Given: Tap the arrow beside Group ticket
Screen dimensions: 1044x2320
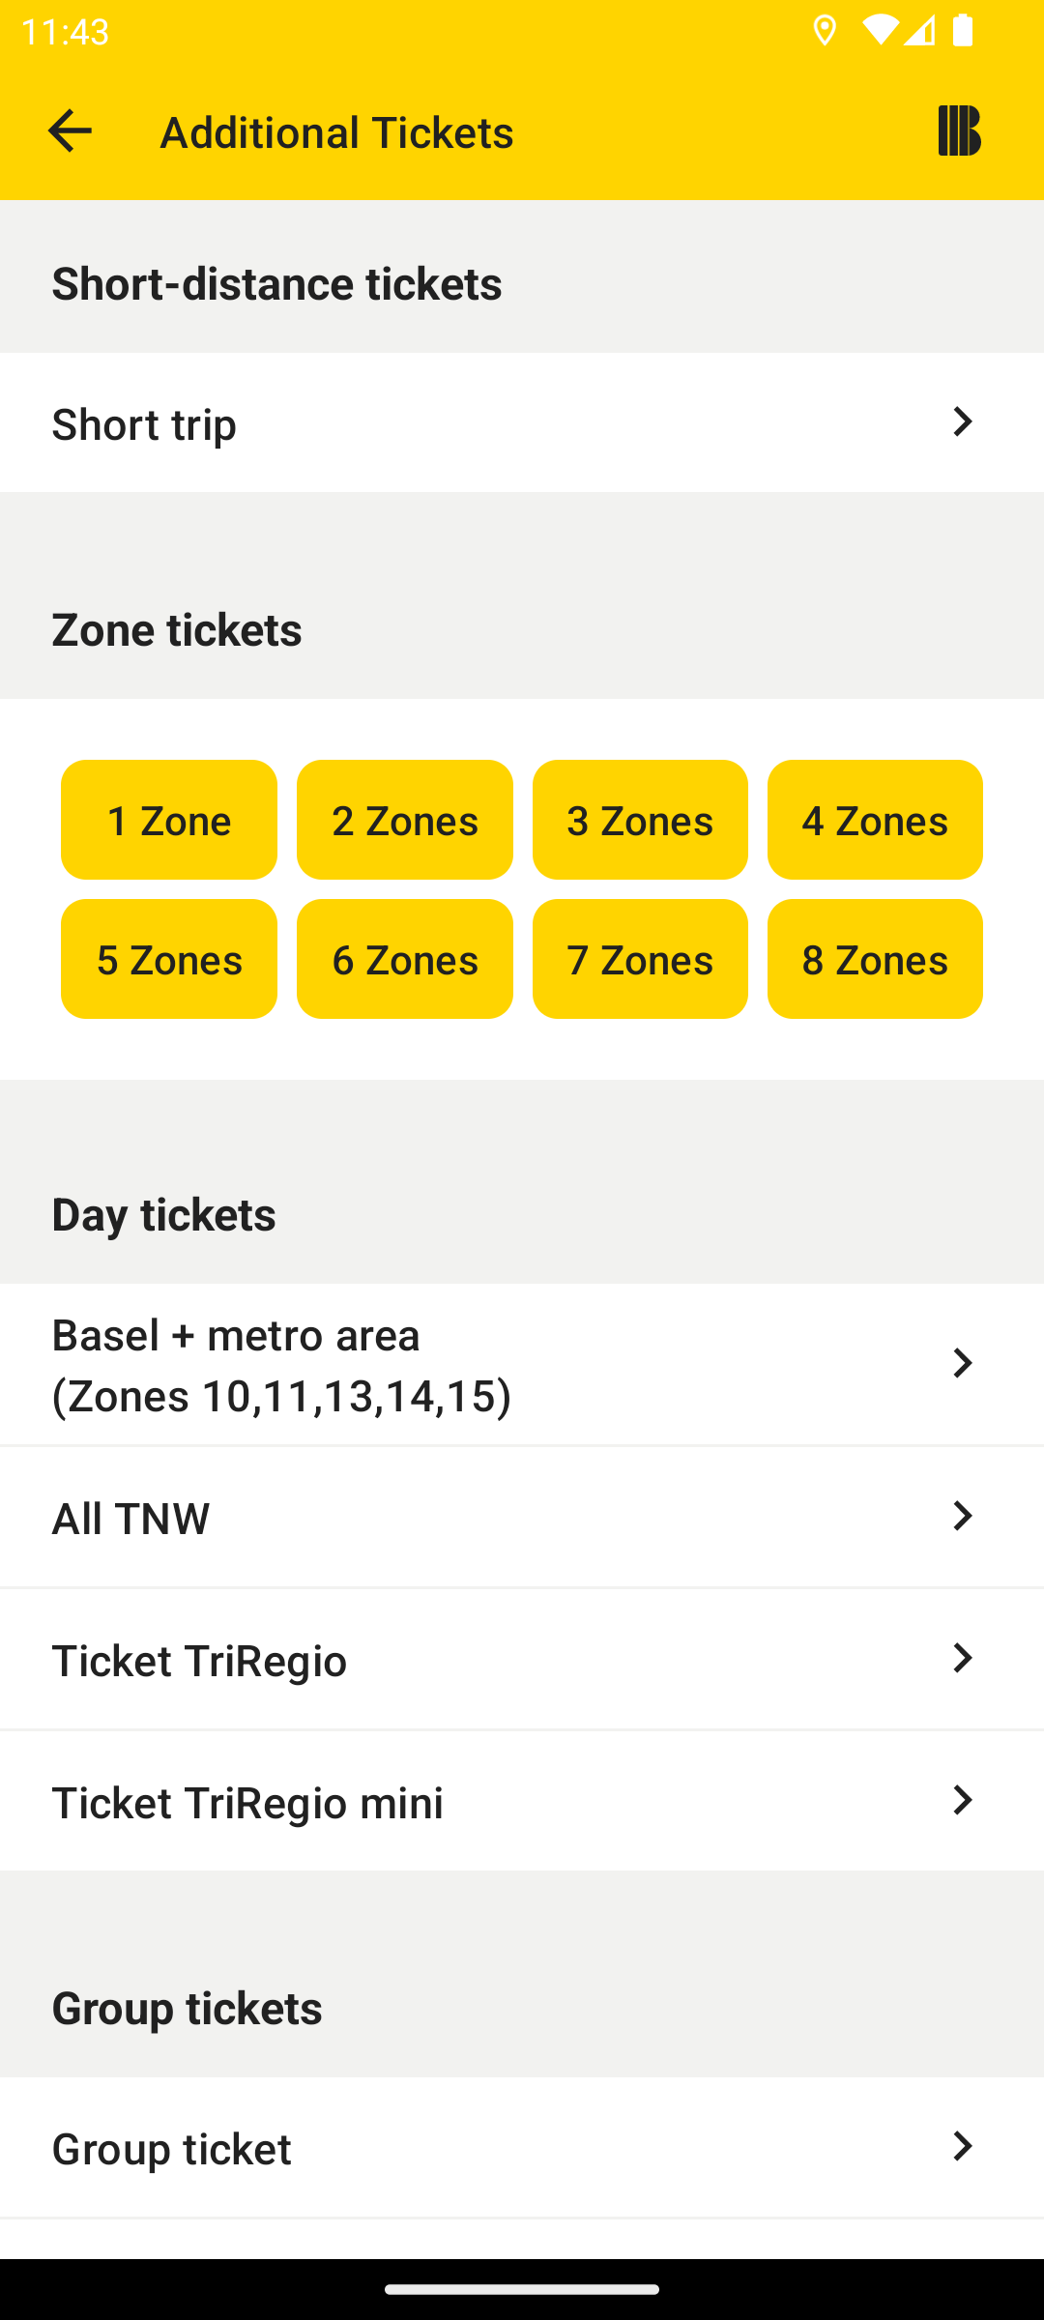Looking at the screenshot, I should 962,2147.
